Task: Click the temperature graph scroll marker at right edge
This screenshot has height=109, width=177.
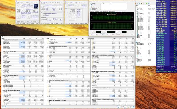Action: [132, 17]
